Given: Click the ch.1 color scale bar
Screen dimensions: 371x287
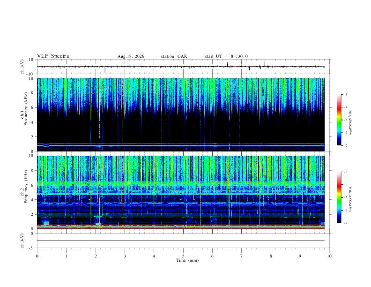Looking at the screenshot, I should coord(339,120).
